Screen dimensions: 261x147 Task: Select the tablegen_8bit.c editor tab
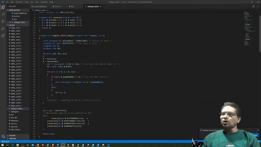click(93, 7)
